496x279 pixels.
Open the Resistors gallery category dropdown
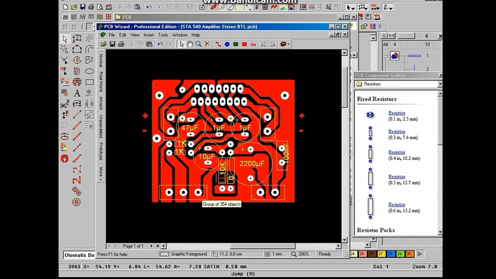pyautogui.click(x=440, y=84)
